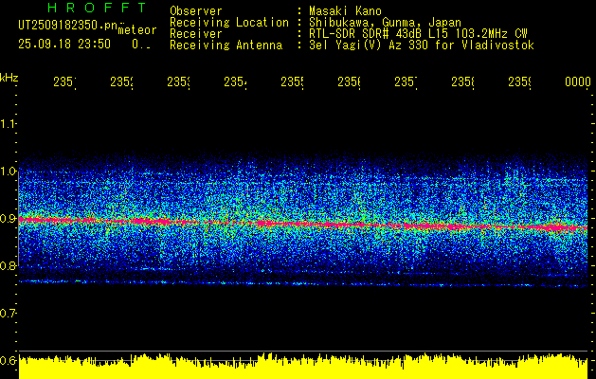Click the 2351 time marker

tap(64, 81)
